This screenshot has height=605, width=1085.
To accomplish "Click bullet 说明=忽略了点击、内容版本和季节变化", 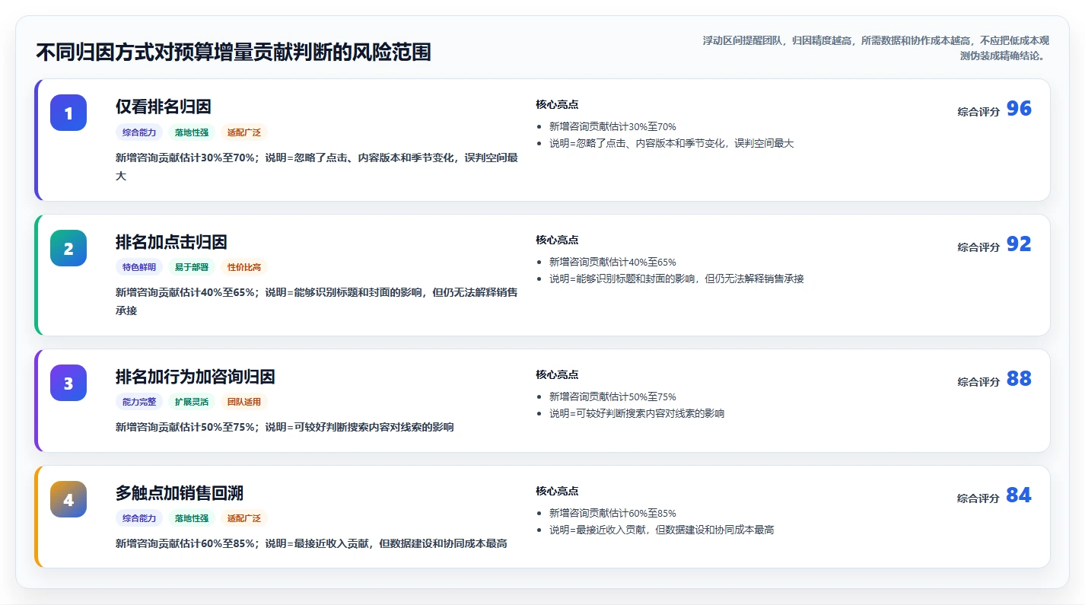I will pos(672,144).
